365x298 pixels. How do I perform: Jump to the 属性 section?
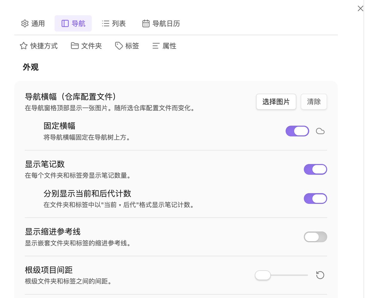click(x=164, y=46)
